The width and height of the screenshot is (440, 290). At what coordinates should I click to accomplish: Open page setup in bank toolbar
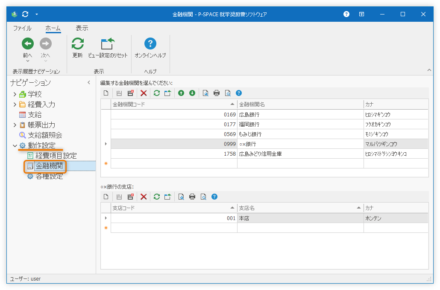click(x=205, y=93)
